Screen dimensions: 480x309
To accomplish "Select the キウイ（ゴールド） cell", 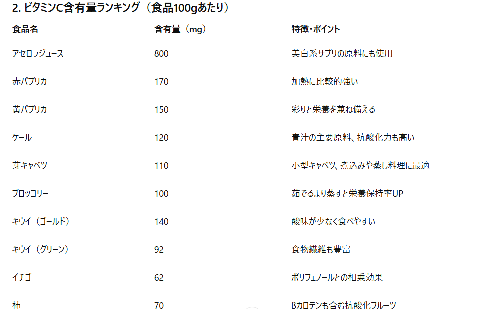I will pos(41,221).
